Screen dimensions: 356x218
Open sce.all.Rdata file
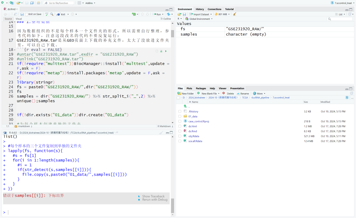tap(195, 141)
